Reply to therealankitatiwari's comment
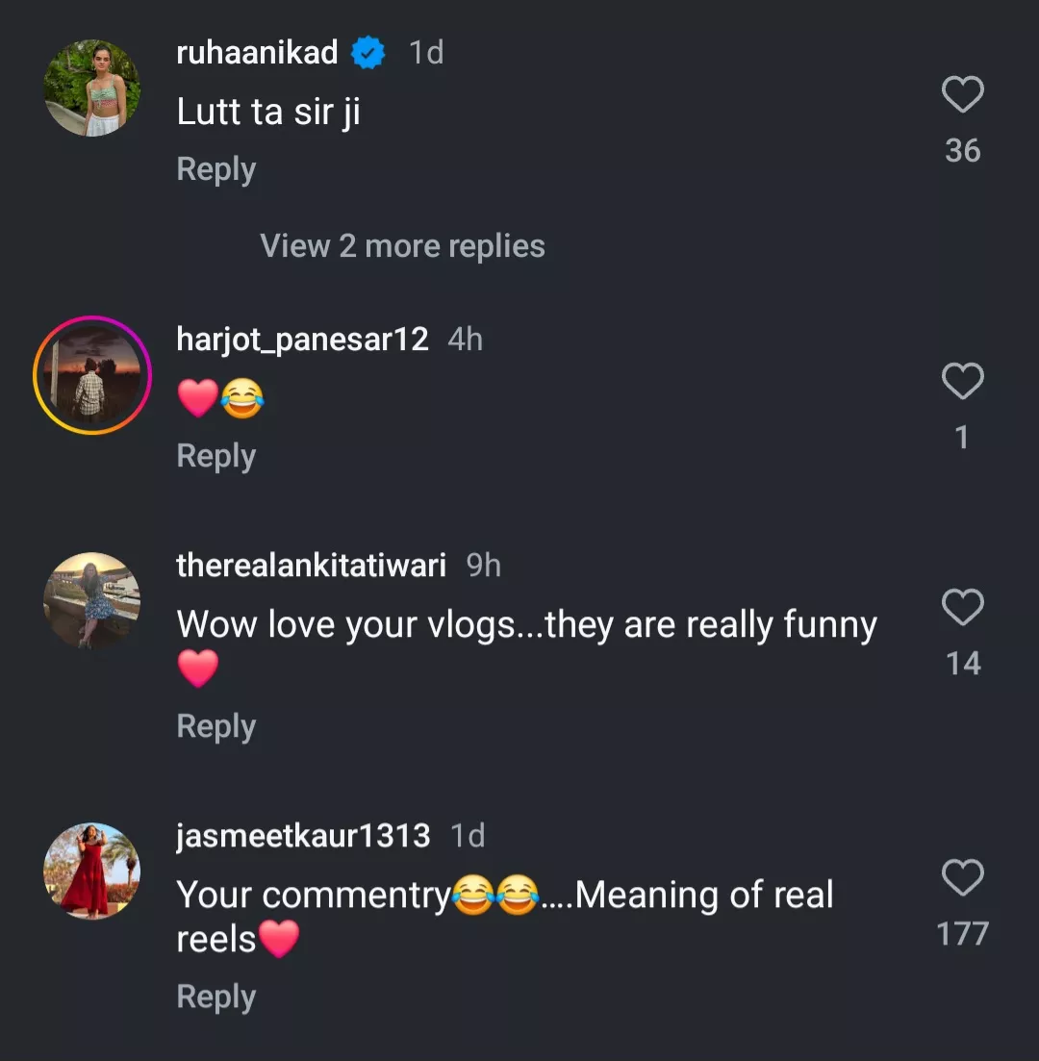Viewport: 1039px width, 1061px height. pyautogui.click(x=215, y=727)
